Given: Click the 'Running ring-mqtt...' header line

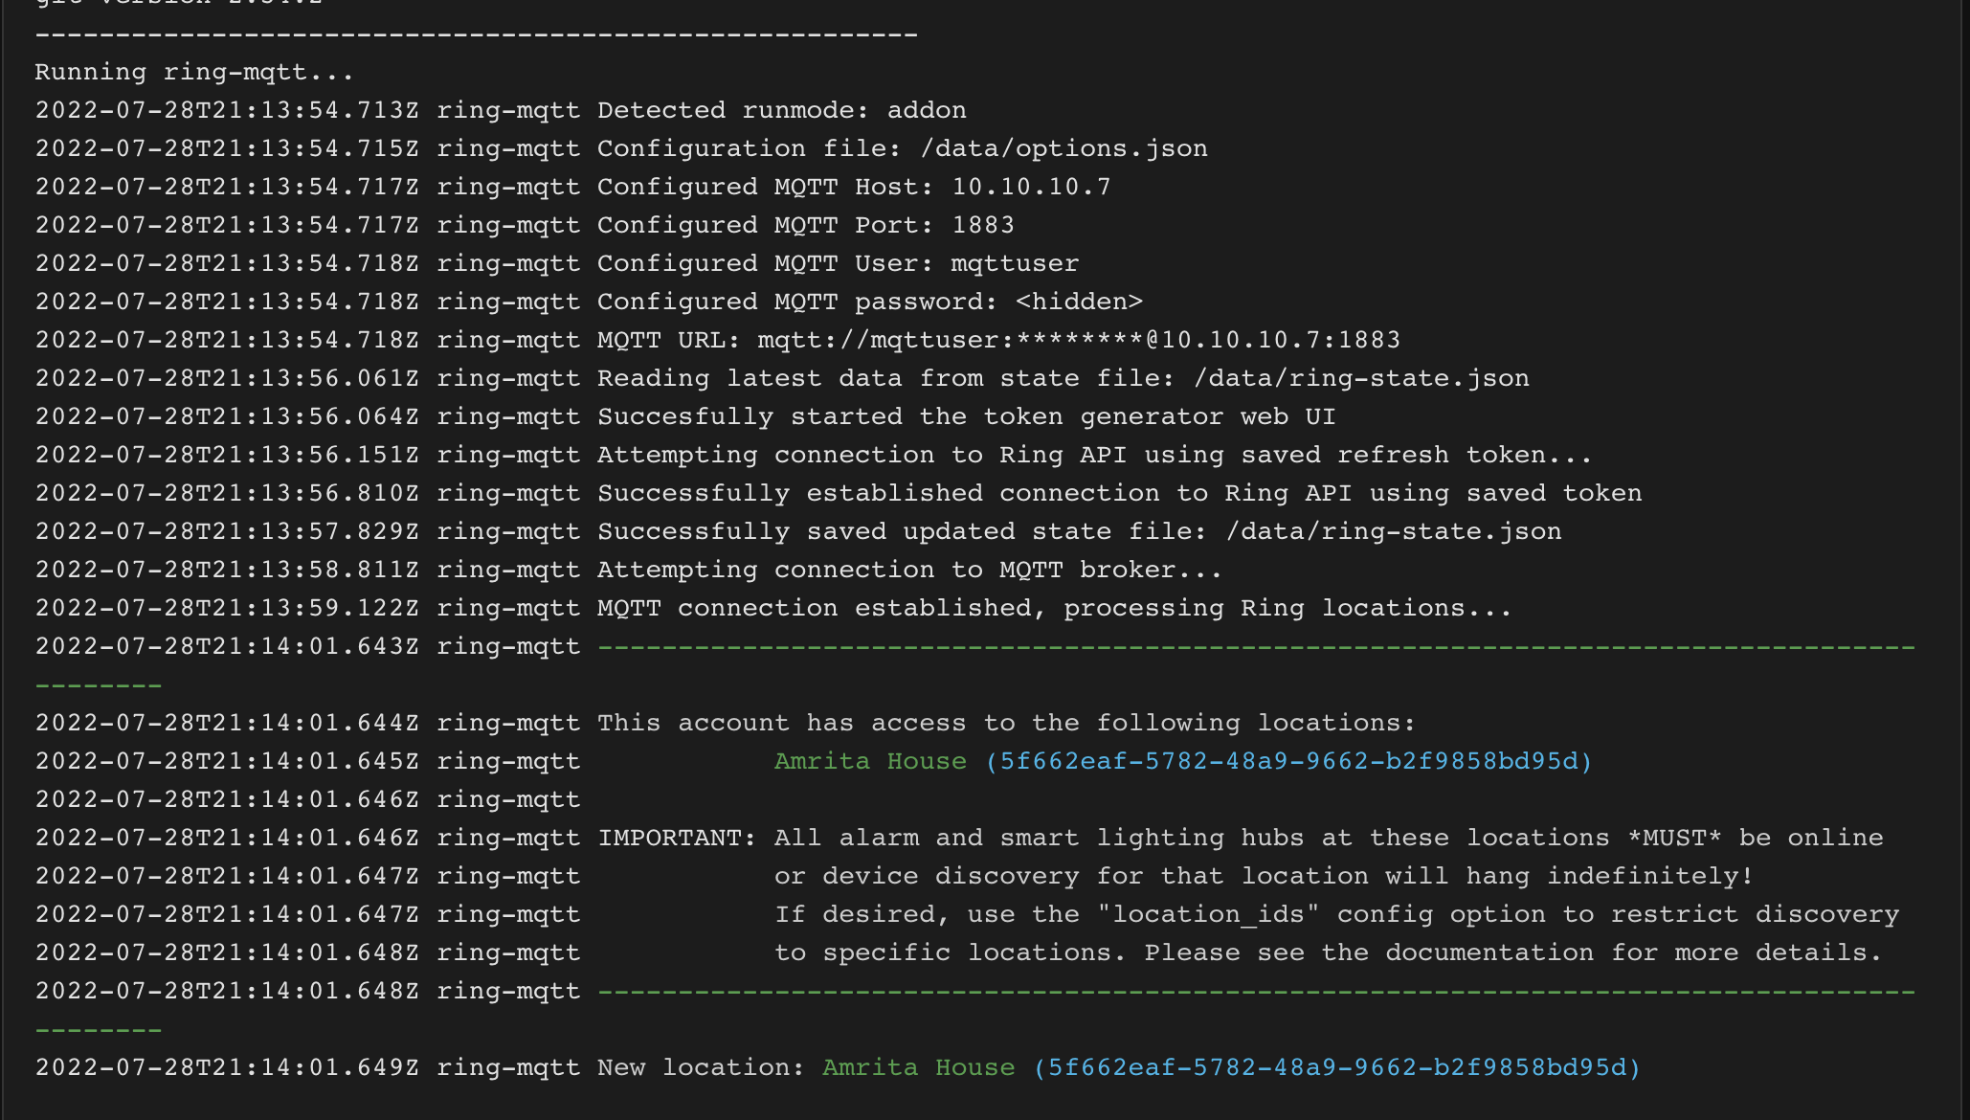Looking at the screenshot, I should click(191, 71).
